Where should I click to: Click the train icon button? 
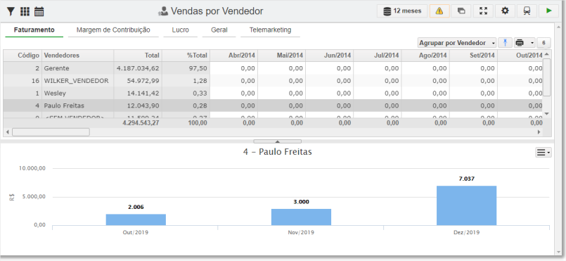527,11
